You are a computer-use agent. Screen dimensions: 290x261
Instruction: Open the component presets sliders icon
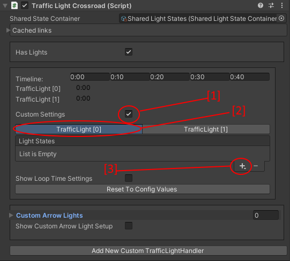[x=271, y=5]
